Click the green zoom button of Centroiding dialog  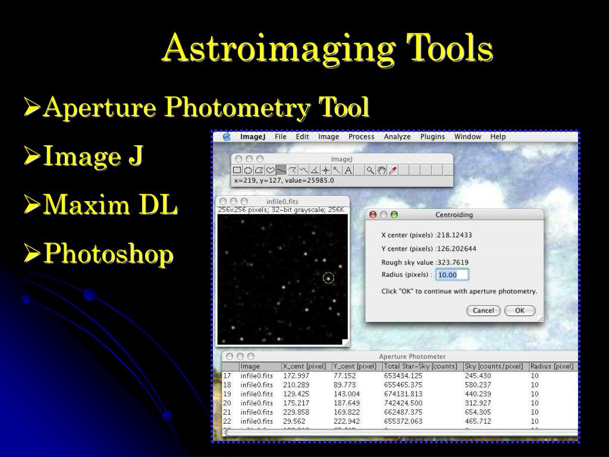[394, 214]
